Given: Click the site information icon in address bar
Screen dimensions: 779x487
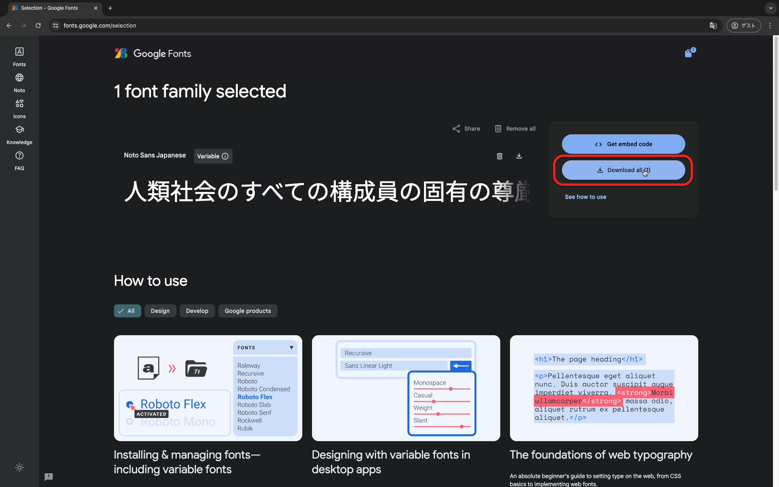Looking at the screenshot, I should click(x=56, y=26).
